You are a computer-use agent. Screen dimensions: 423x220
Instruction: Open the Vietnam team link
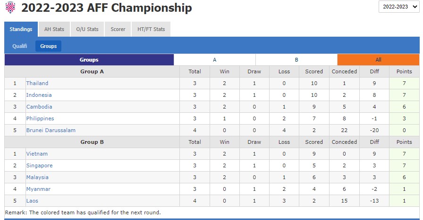(37, 154)
